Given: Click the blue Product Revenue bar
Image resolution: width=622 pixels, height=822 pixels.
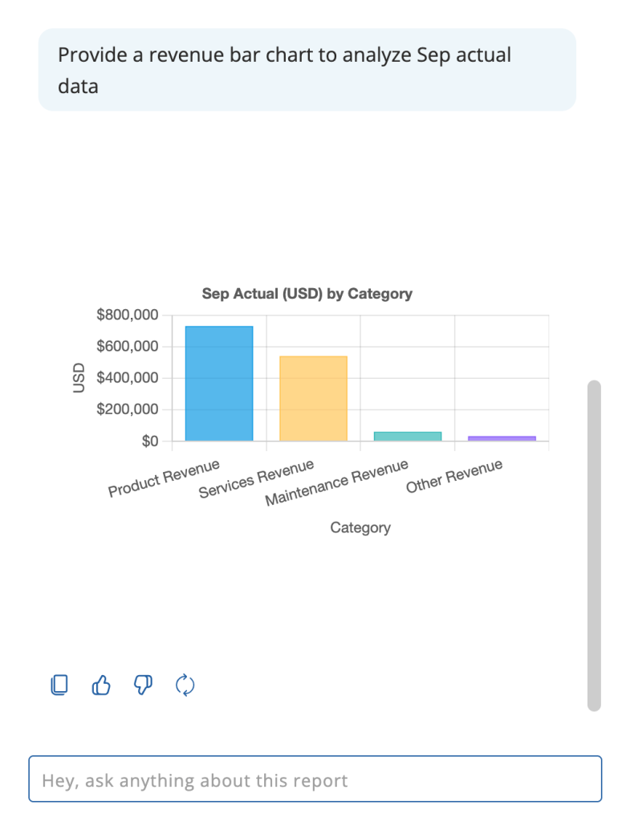Looking at the screenshot, I should click(219, 384).
